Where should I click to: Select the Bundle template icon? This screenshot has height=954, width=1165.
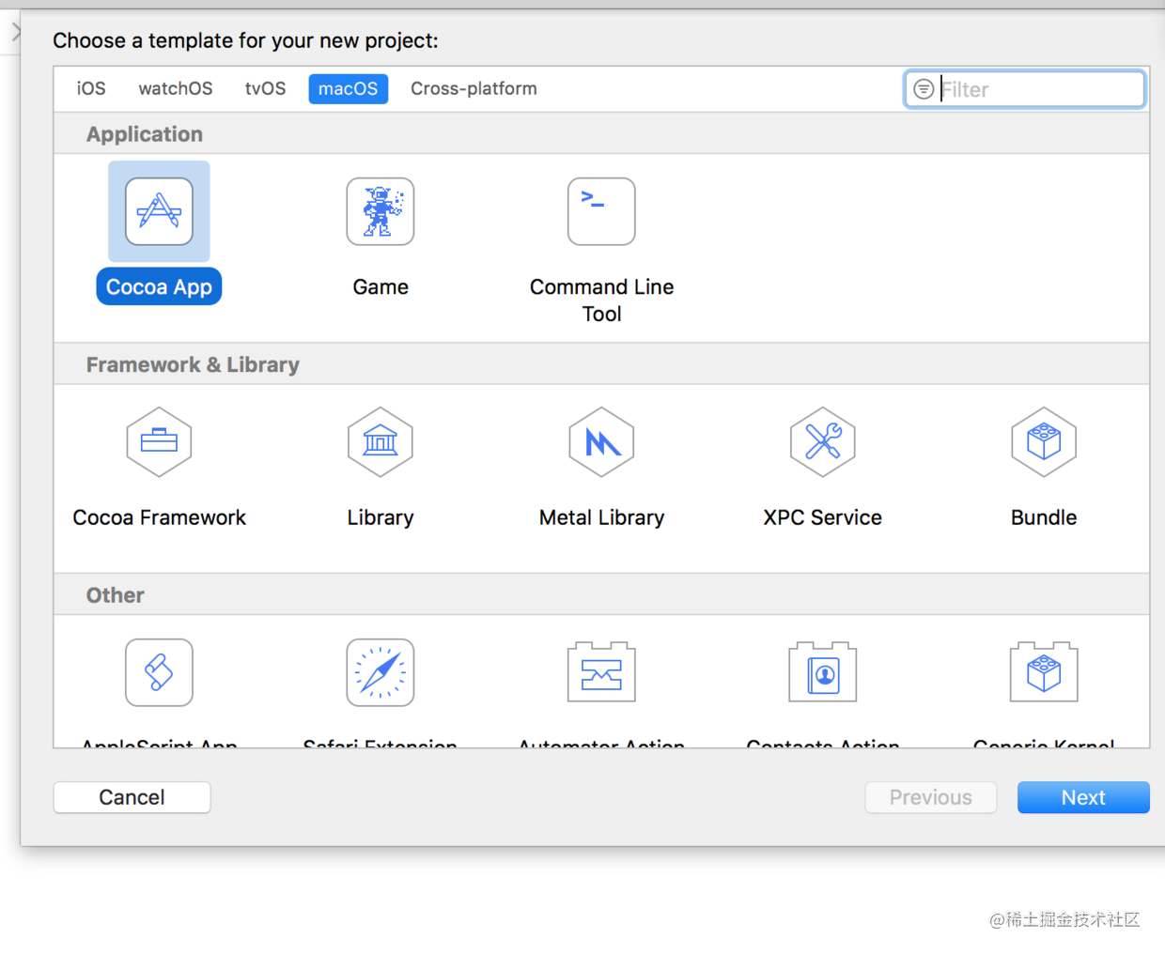tap(1044, 441)
